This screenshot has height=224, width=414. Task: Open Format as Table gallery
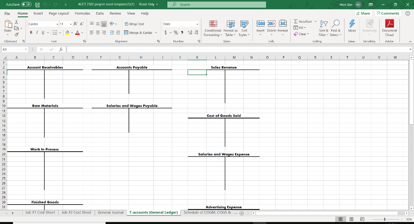(230, 28)
